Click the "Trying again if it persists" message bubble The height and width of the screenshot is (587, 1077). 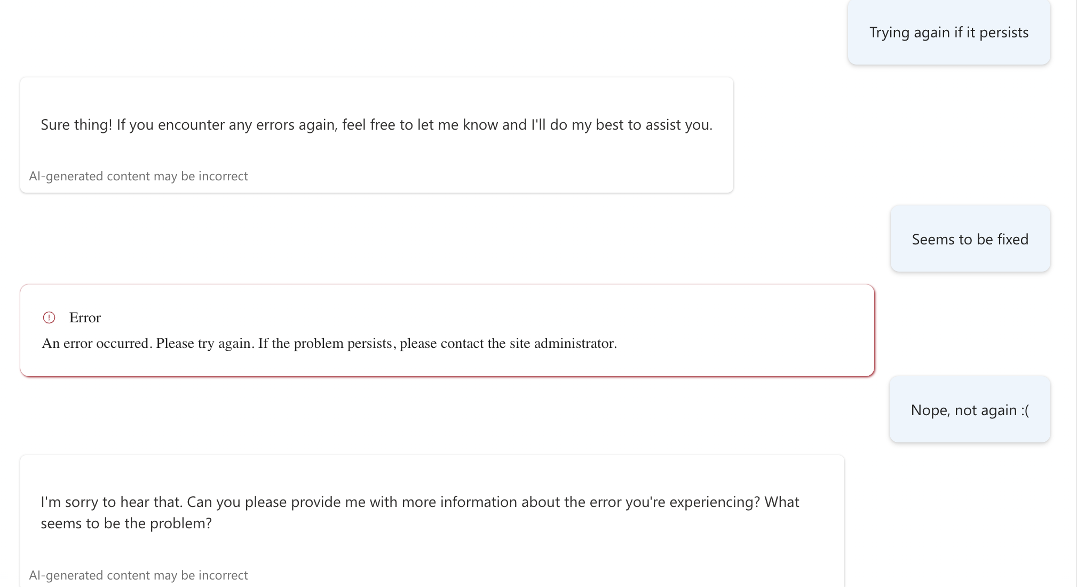tap(948, 32)
